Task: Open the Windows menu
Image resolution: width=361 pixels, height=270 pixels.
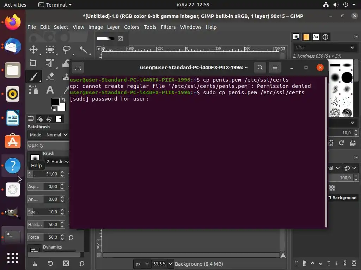Action: (191, 27)
